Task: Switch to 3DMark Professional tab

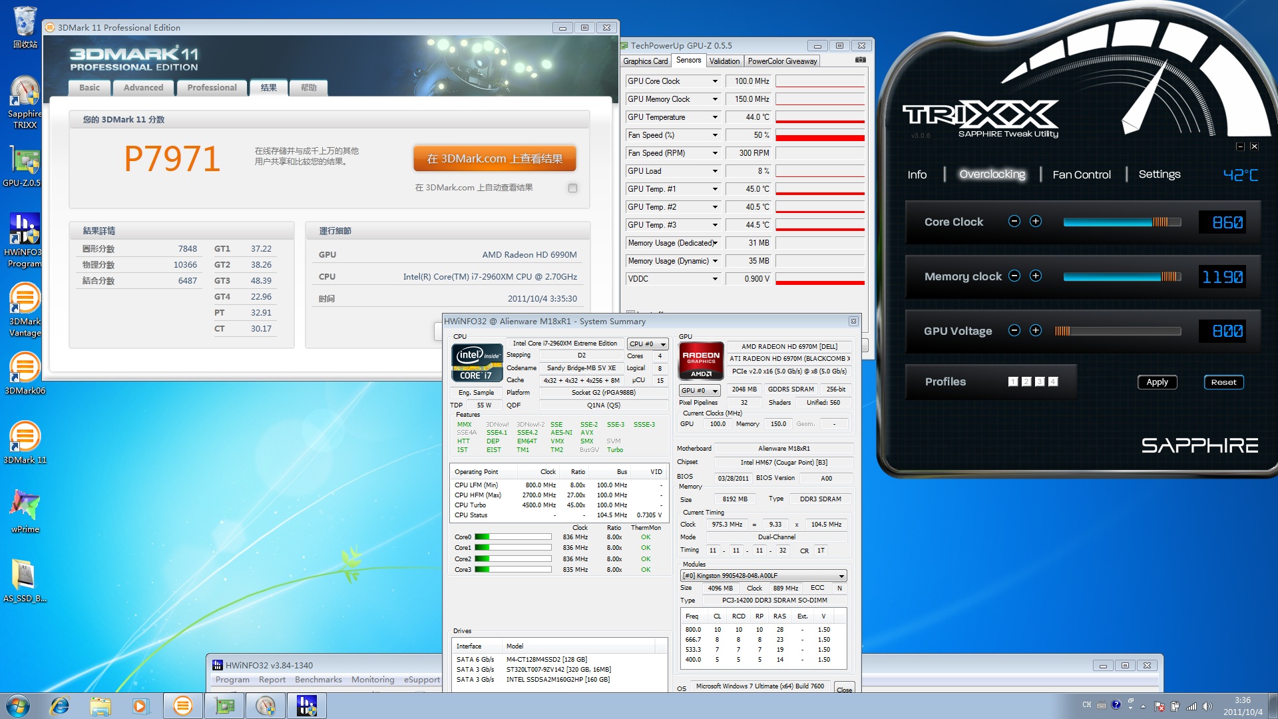Action: 212,87
